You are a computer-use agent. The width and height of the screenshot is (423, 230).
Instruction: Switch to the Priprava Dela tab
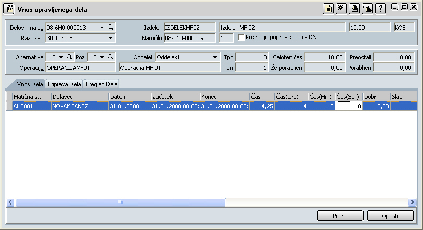point(64,84)
